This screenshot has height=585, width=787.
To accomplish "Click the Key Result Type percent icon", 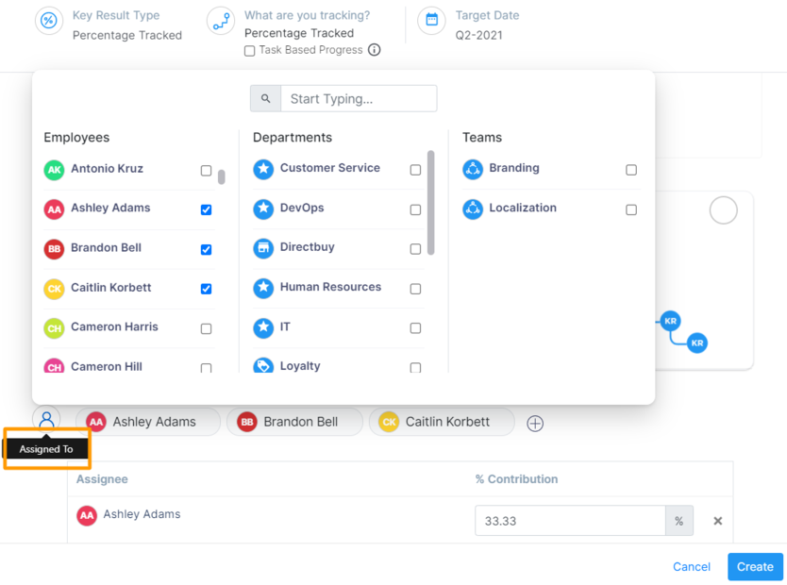I will [x=48, y=20].
